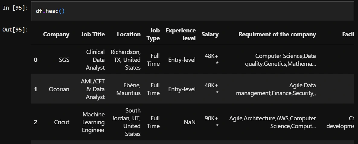Click the SGS company cell

coord(64,60)
